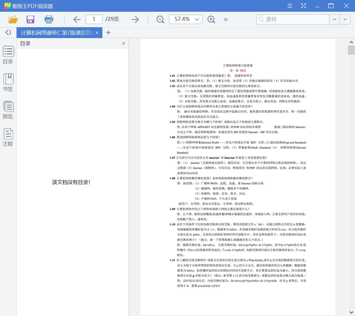Collapse the sidebar with the left arrow
355x316 pixels.
coord(7,32)
